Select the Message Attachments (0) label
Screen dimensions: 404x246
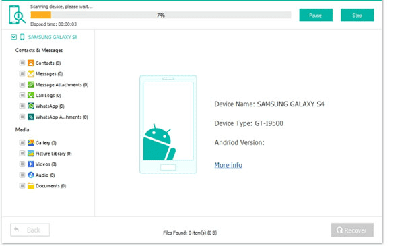(62, 84)
